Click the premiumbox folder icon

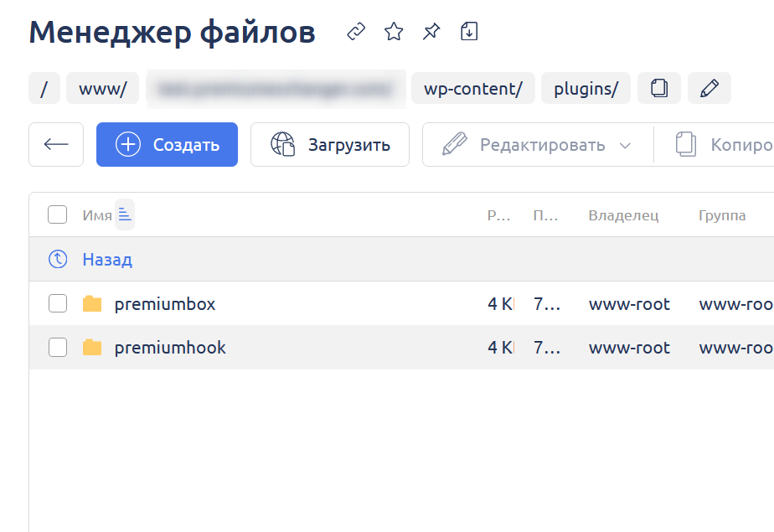(92, 304)
